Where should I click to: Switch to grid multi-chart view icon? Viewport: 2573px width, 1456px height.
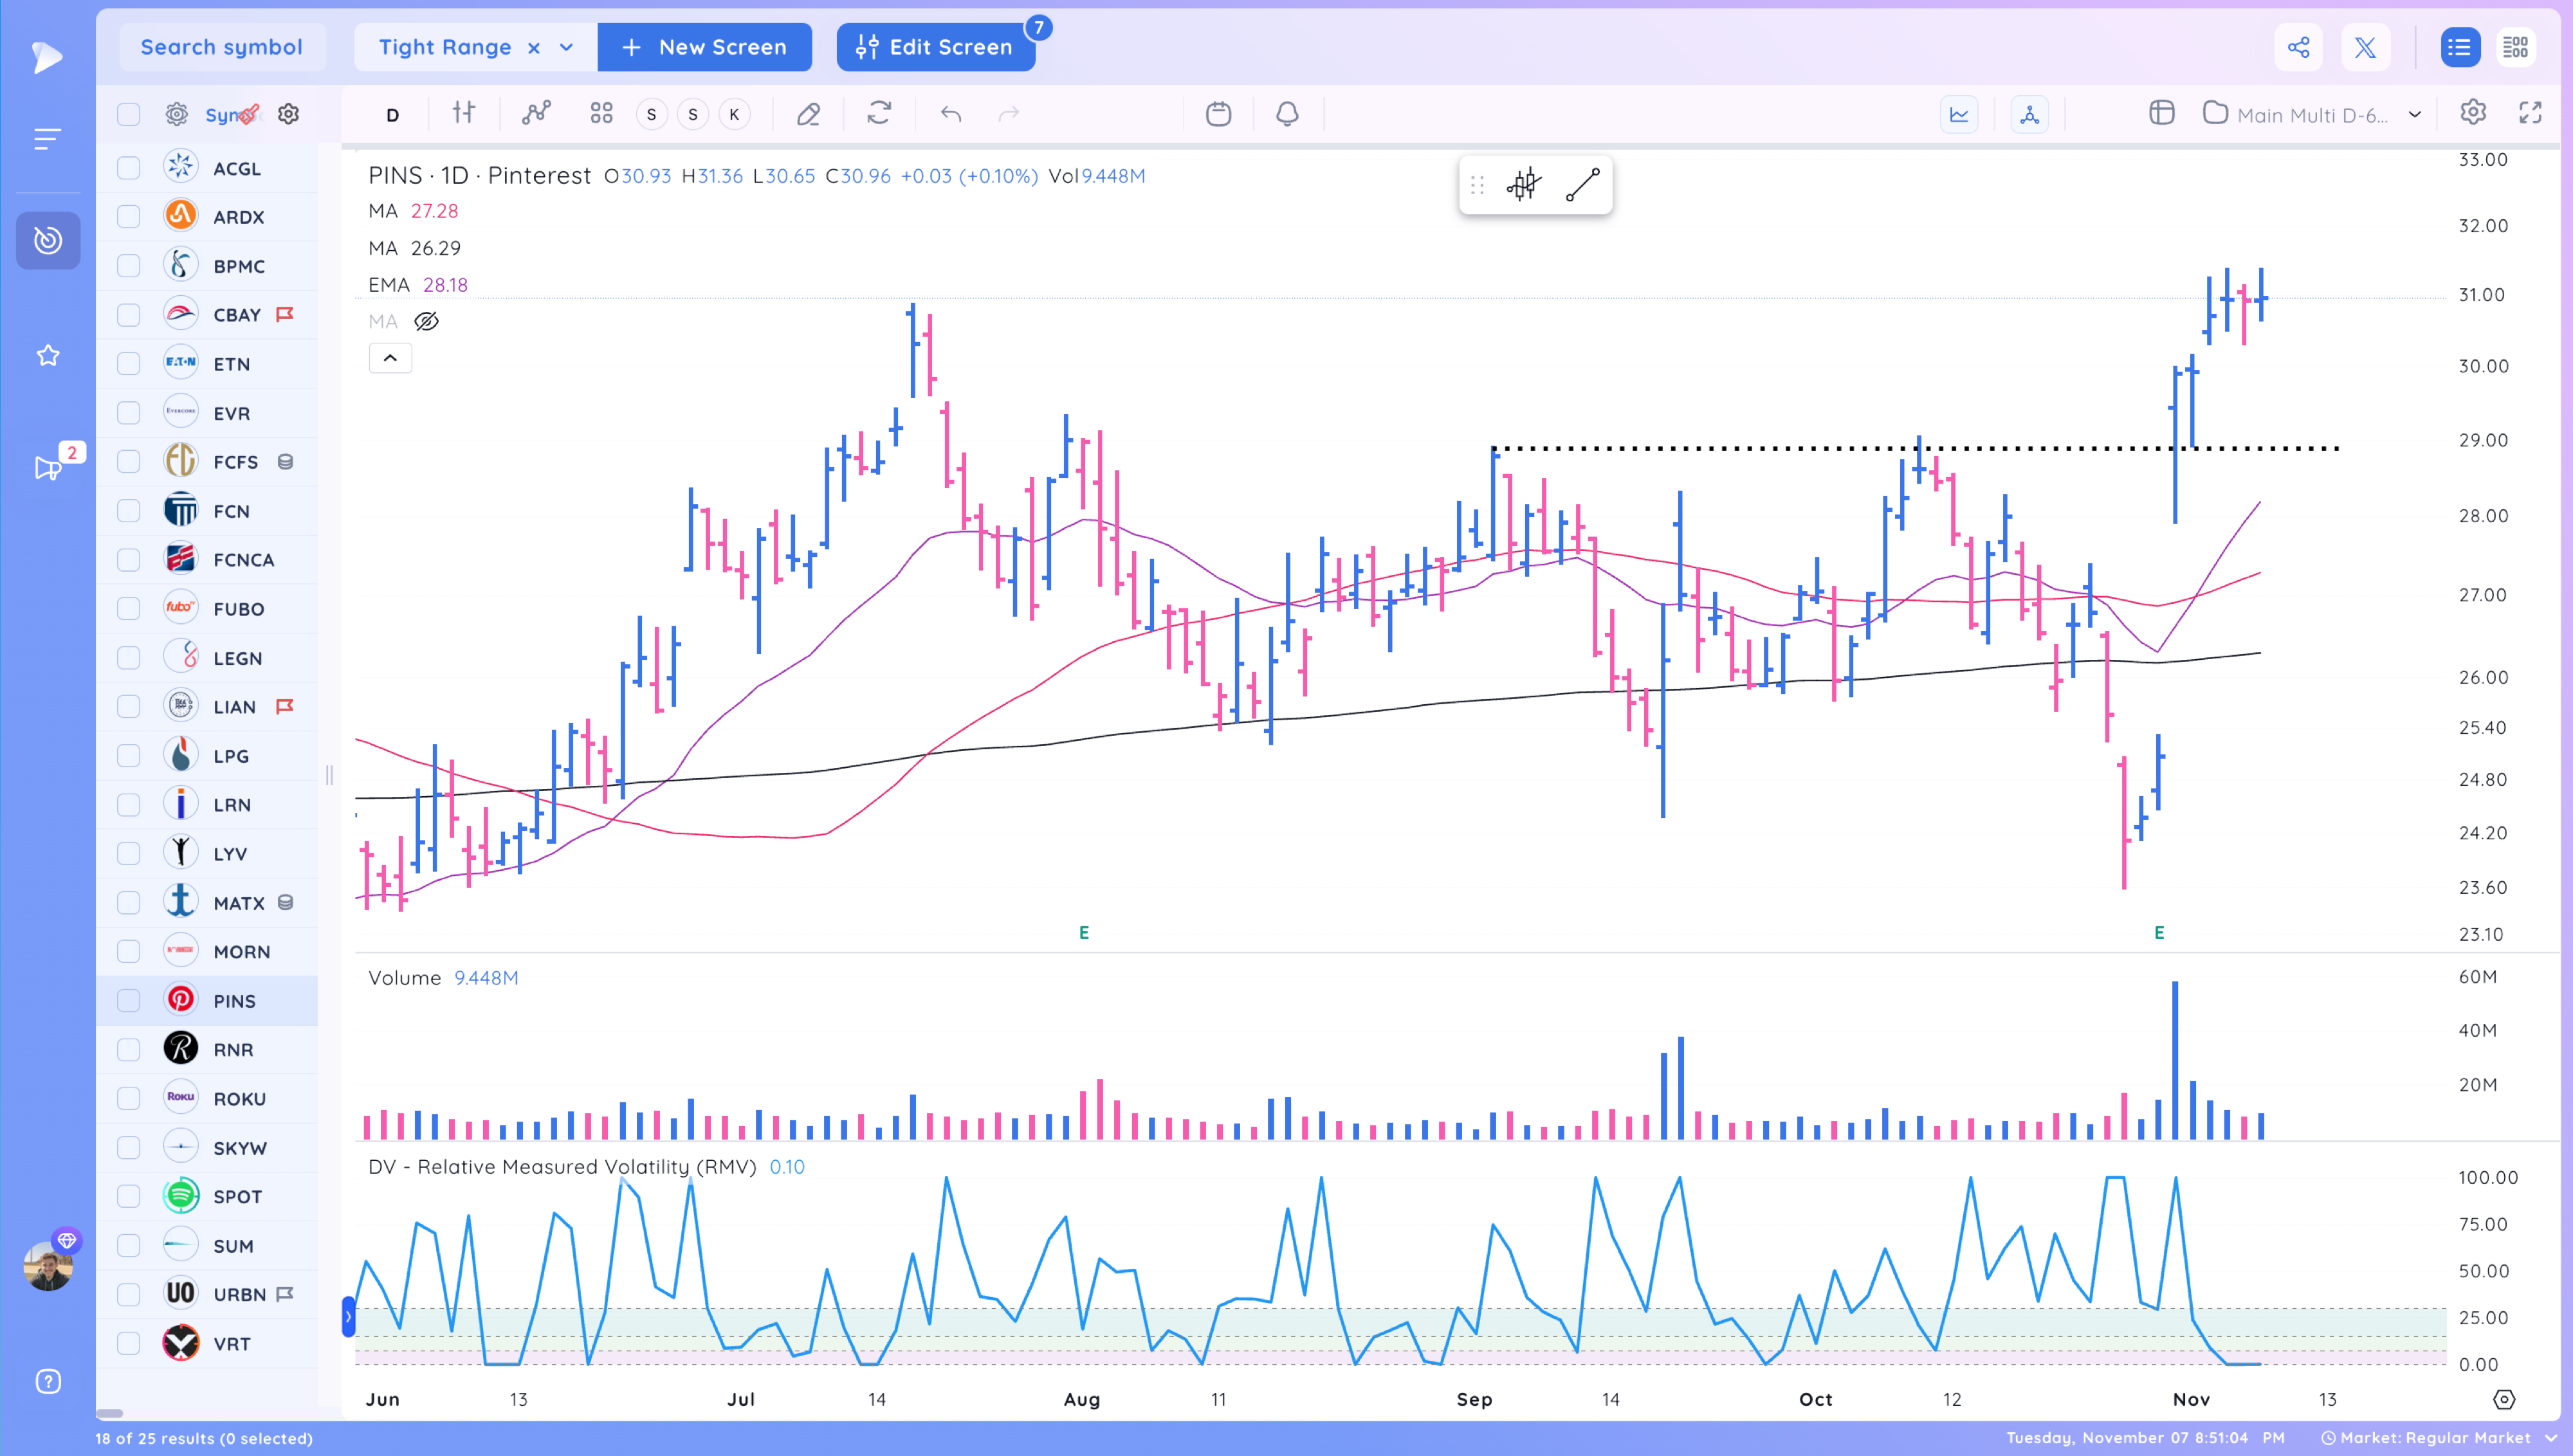pos(2515,47)
